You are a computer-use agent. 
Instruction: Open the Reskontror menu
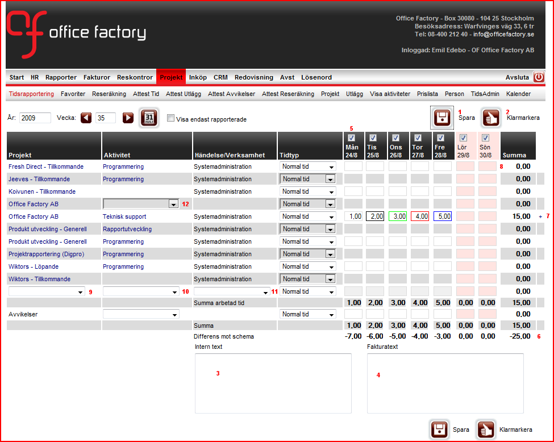[x=135, y=77]
